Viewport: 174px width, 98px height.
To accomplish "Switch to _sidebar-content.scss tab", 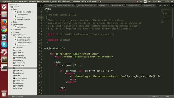I will click(x=85, y=5).
